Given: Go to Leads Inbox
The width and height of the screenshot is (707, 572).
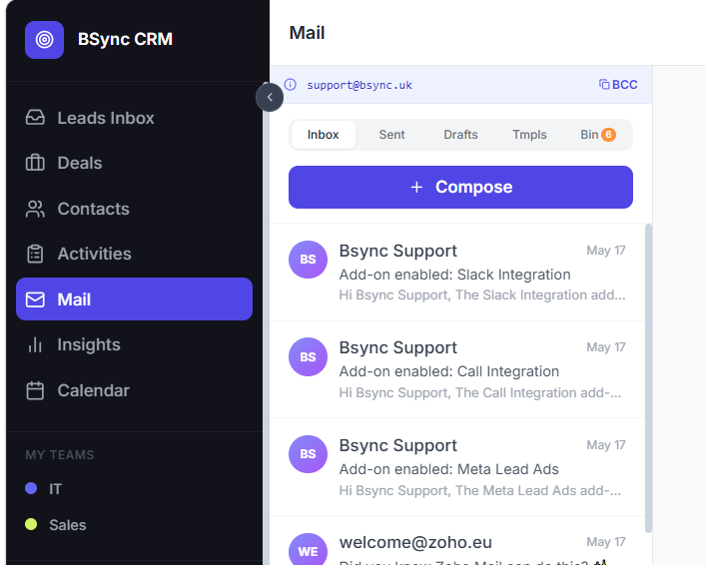Looking at the screenshot, I should tap(135, 118).
